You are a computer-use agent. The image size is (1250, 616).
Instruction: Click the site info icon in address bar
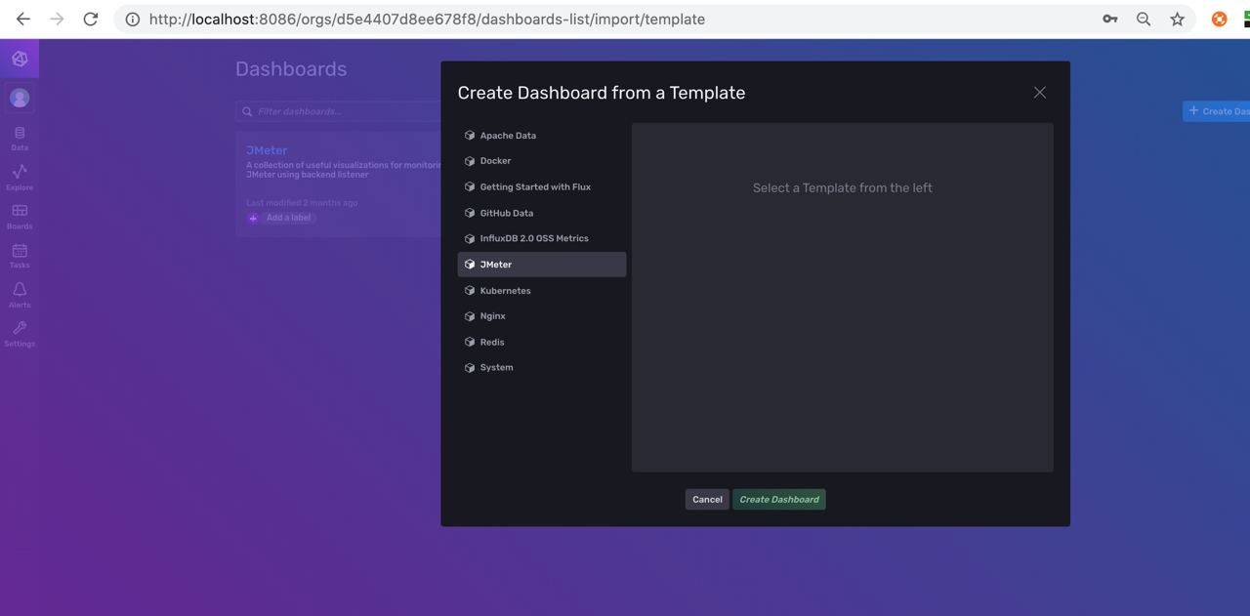click(x=132, y=19)
